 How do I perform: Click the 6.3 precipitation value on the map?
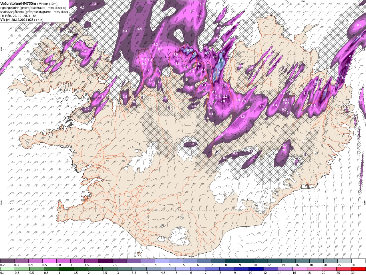click(218, 72)
